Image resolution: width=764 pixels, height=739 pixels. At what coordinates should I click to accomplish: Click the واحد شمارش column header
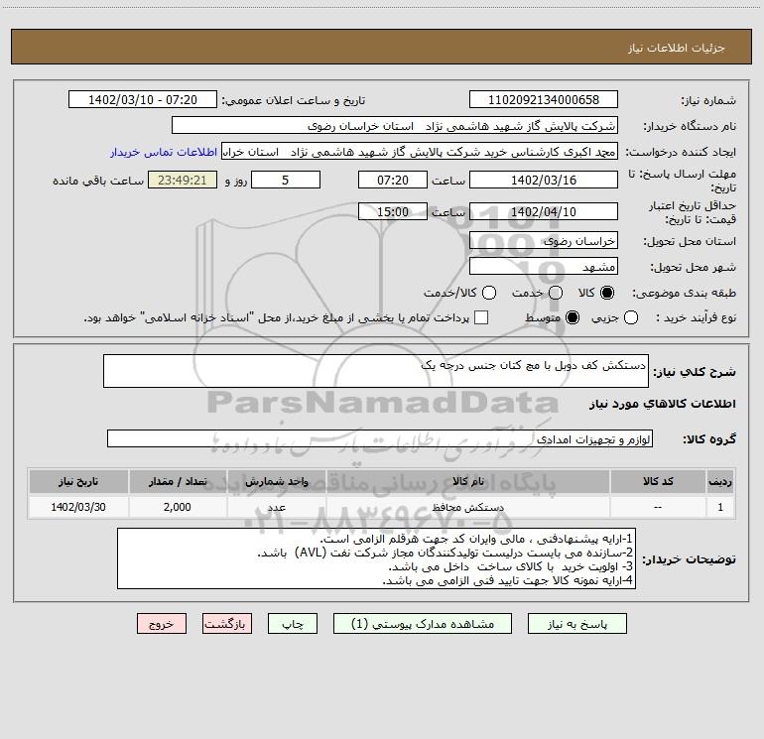pyautogui.click(x=276, y=481)
